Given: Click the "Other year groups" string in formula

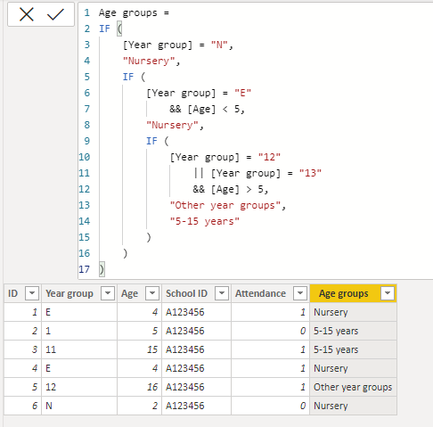Looking at the screenshot, I should pyautogui.click(x=225, y=205).
